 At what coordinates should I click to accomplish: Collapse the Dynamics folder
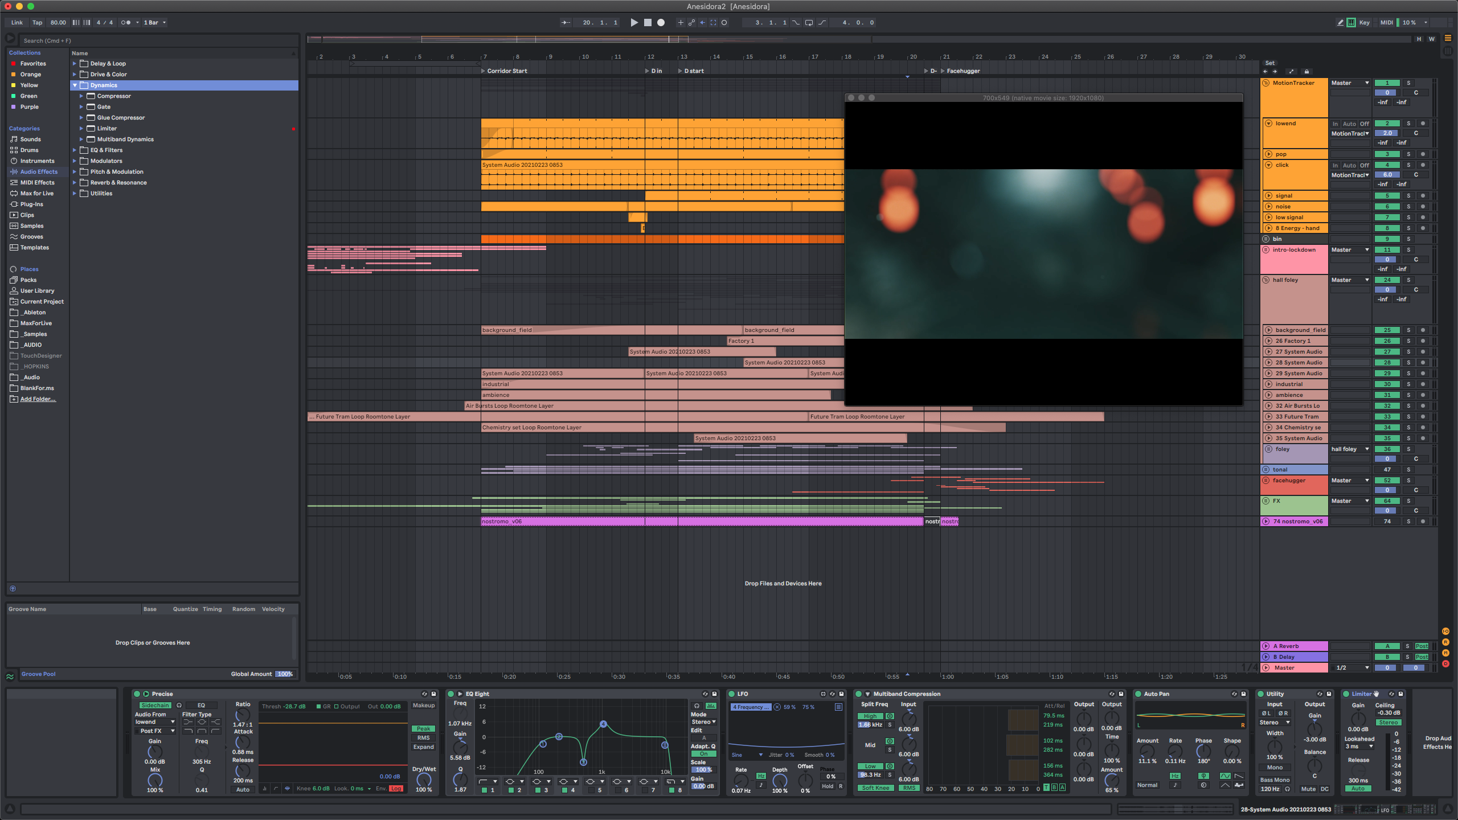[75, 85]
